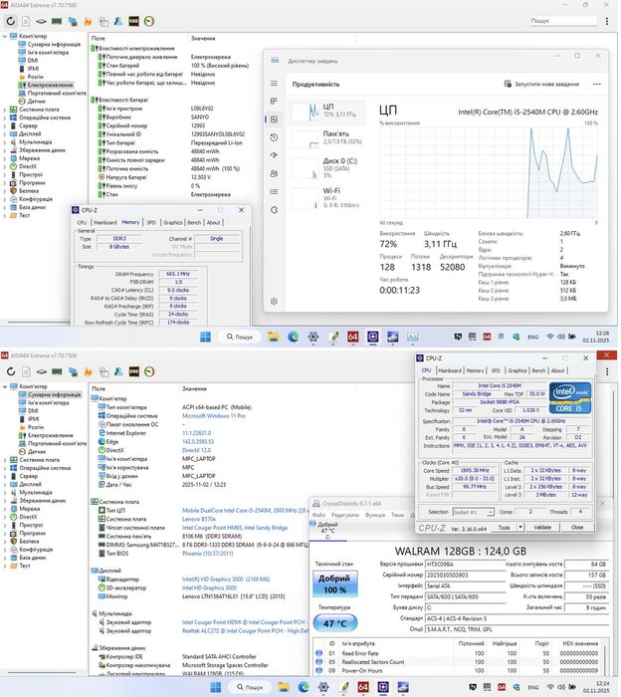Open OSD panel icon in AIDA64 power-management window toolbar
The image size is (621, 697).
tap(133, 21)
